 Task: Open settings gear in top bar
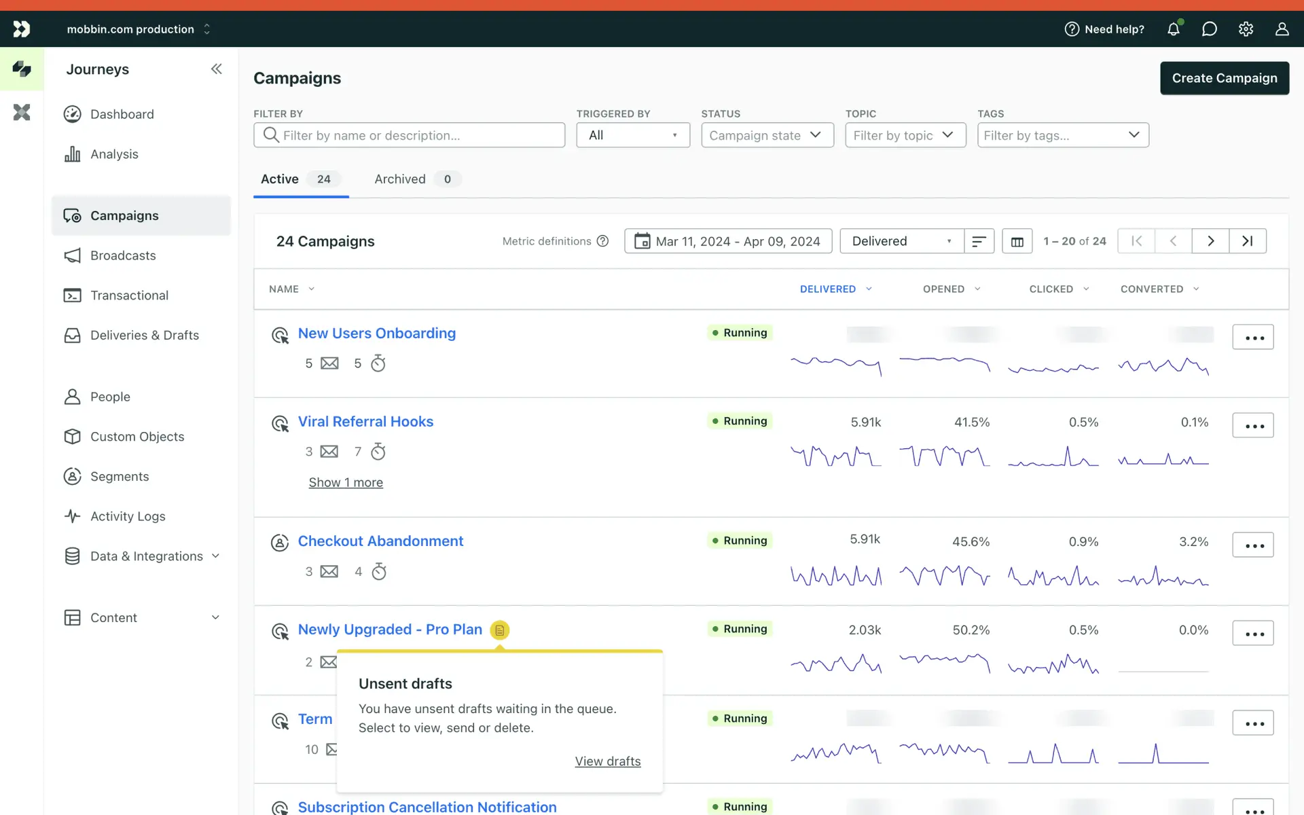pos(1246,29)
